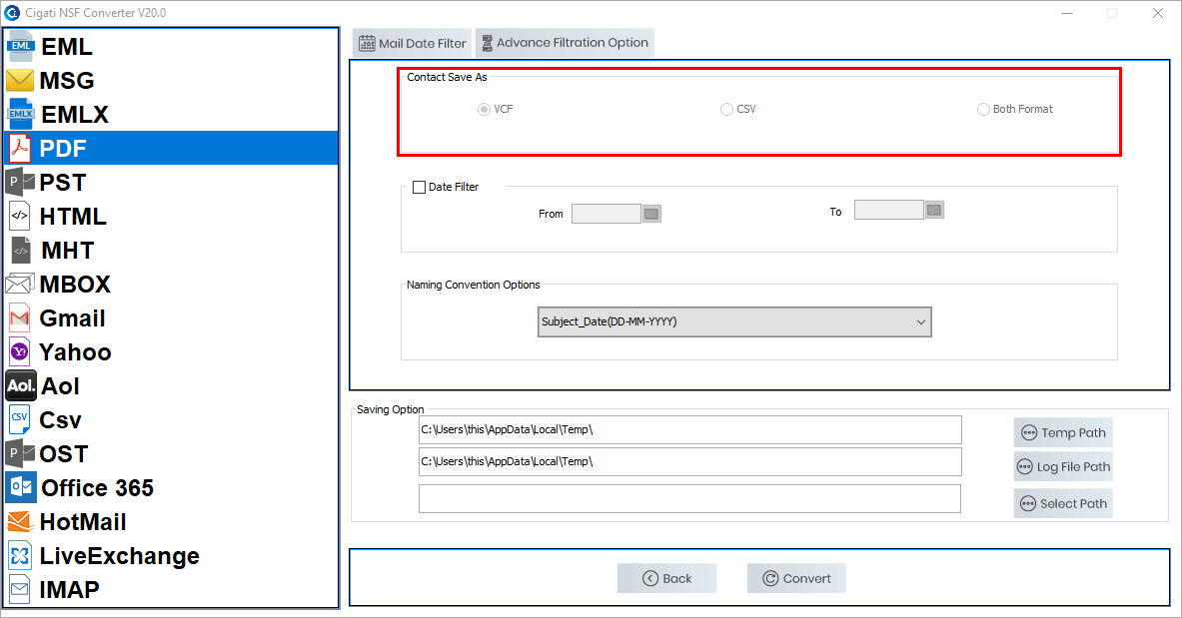Choose the HTML code icon

(20, 216)
